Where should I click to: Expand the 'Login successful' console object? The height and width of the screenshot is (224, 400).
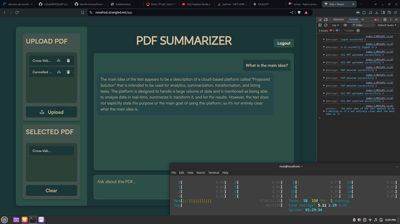tap(324, 40)
